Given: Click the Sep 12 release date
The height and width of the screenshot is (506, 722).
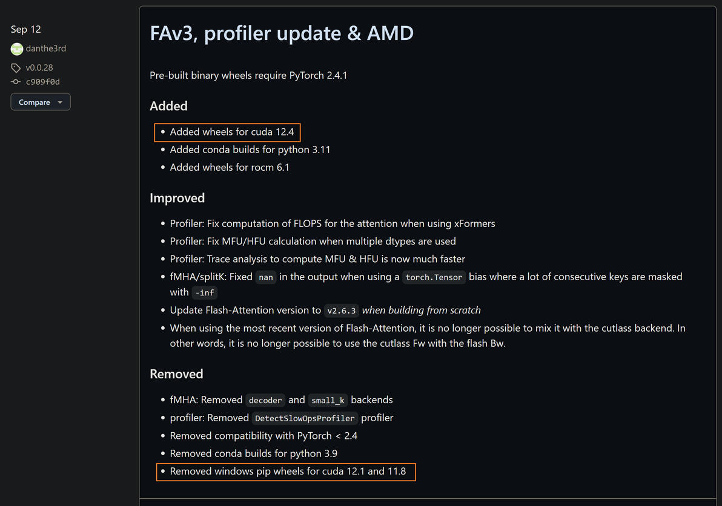Looking at the screenshot, I should 26,29.
